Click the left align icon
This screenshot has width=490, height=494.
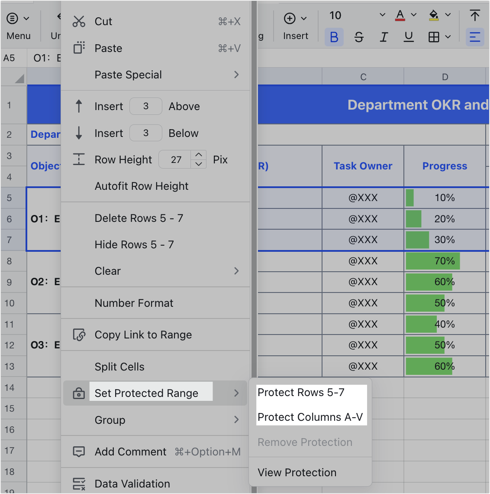pyautogui.click(x=474, y=37)
